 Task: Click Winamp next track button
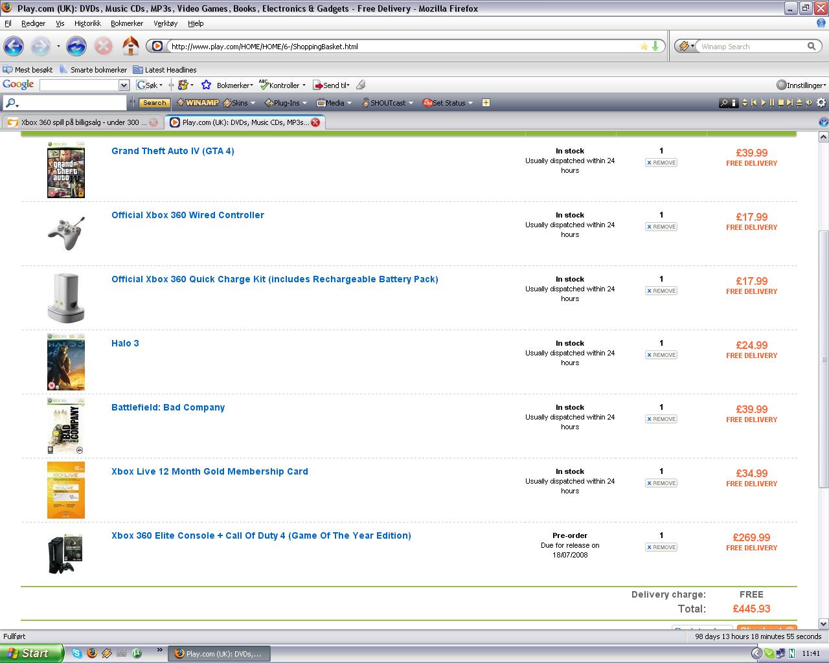(790, 102)
